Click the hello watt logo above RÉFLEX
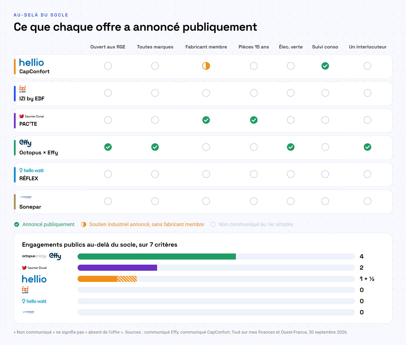This screenshot has height=345, width=406. point(31,170)
